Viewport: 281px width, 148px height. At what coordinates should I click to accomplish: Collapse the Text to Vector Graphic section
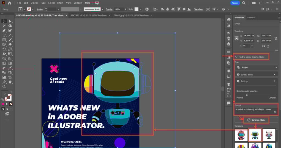(x=236, y=57)
